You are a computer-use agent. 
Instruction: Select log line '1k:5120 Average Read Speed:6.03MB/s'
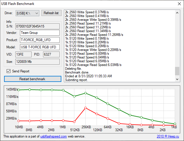(93, 65)
